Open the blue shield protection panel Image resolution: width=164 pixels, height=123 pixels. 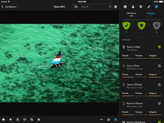coord(157,7)
